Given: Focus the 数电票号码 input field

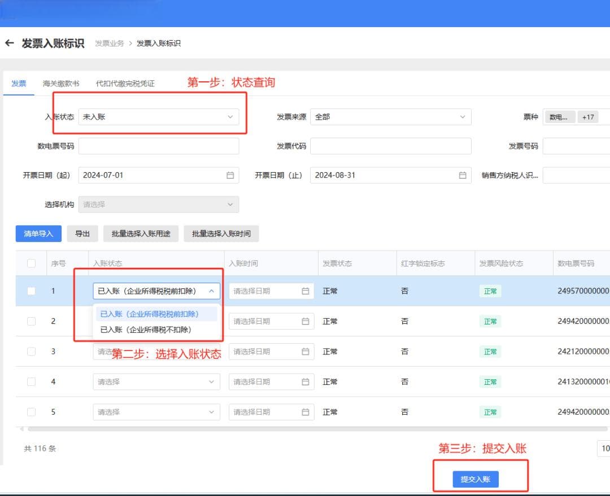Looking at the screenshot, I should coord(159,146).
